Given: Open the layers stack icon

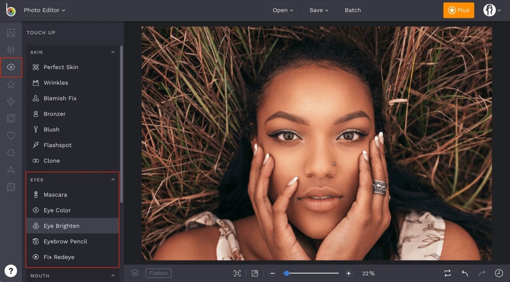Looking at the screenshot, I should 135,273.
